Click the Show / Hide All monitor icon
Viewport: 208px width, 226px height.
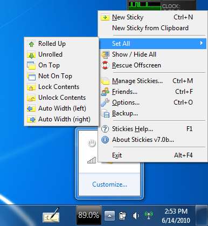[105, 54]
